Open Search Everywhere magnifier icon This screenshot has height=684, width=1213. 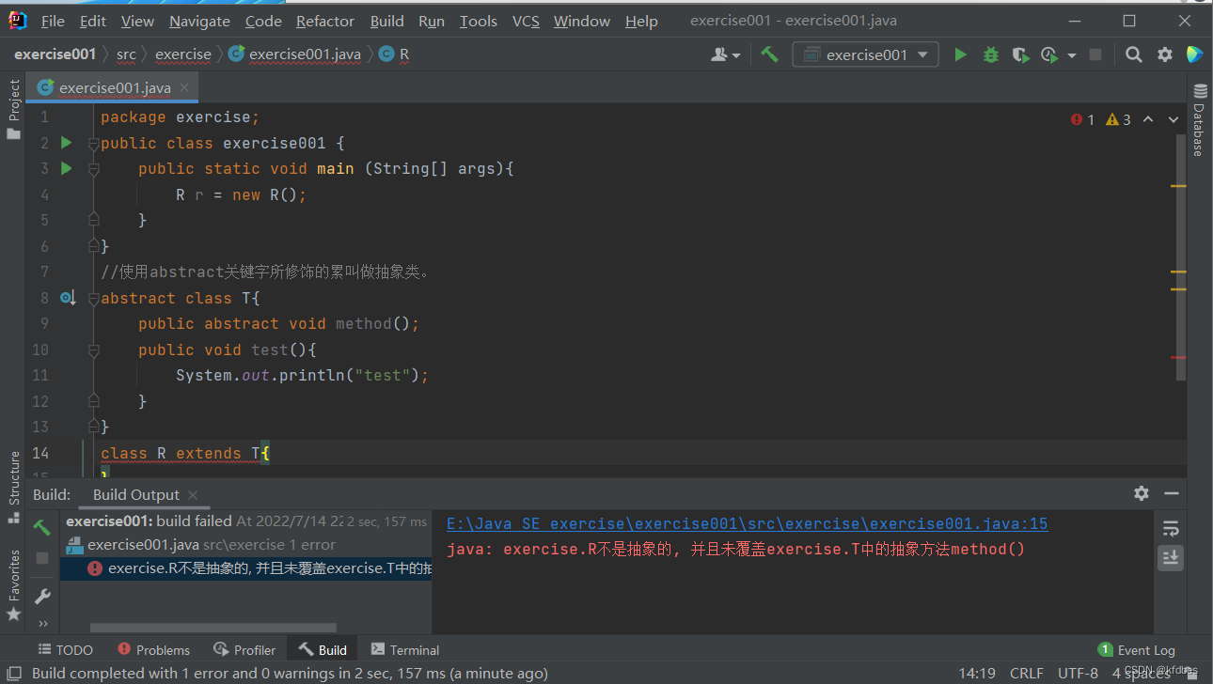(x=1134, y=54)
